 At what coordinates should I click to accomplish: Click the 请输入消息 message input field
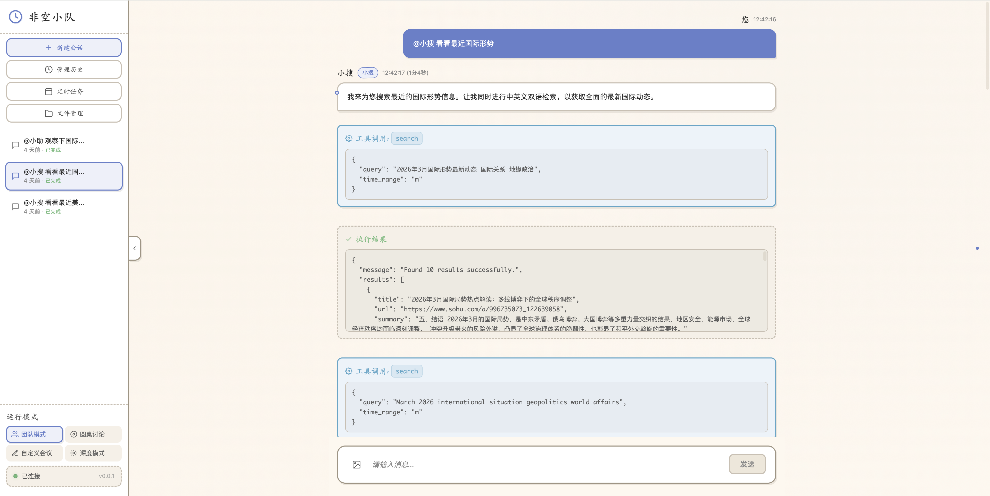click(546, 465)
